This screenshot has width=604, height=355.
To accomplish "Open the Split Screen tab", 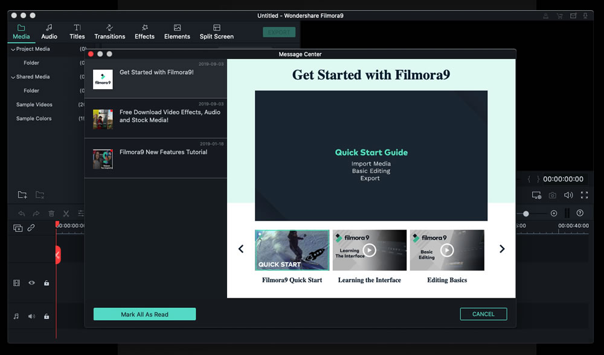I will pyautogui.click(x=216, y=32).
